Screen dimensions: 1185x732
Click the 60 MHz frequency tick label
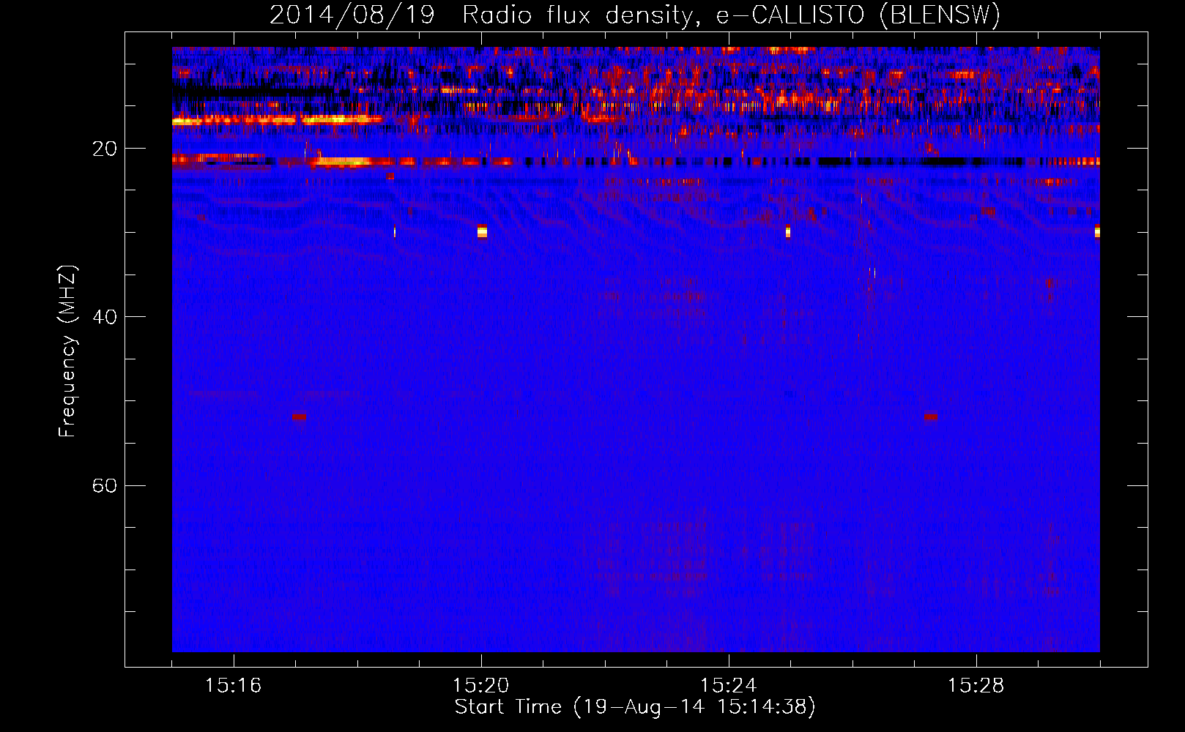[105, 485]
